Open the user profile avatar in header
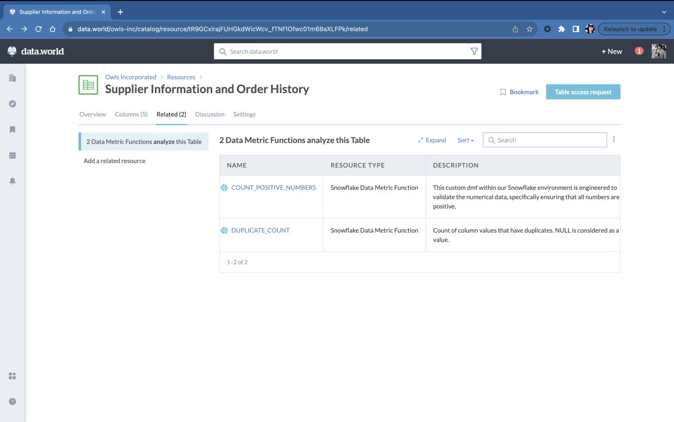The width and height of the screenshot is (674, 422). click(x=659, y=51)
